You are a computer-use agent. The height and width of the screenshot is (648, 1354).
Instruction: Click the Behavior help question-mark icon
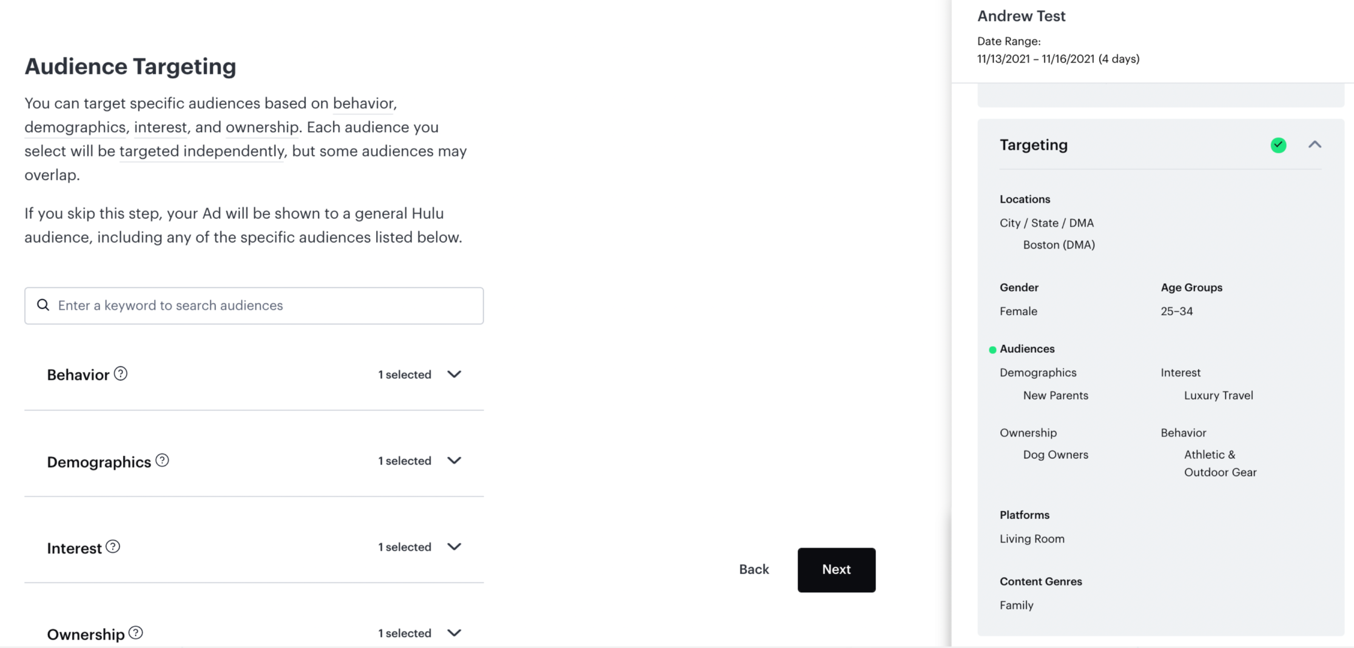tap(121, 373)
